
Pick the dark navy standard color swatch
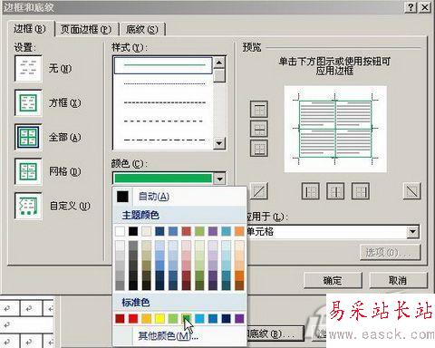[x=226, y=318]
